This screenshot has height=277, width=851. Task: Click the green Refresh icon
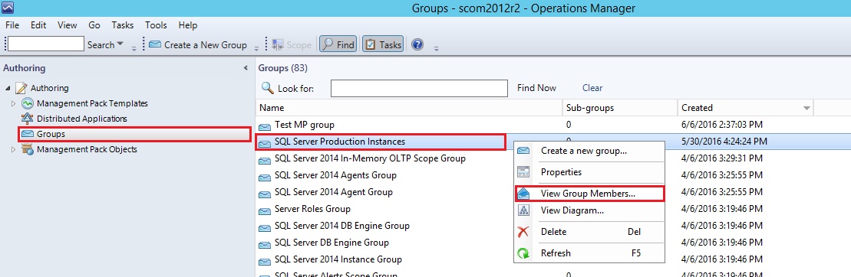point(523,253)
